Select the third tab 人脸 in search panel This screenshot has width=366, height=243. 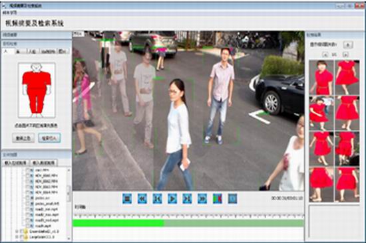point(33,51)
